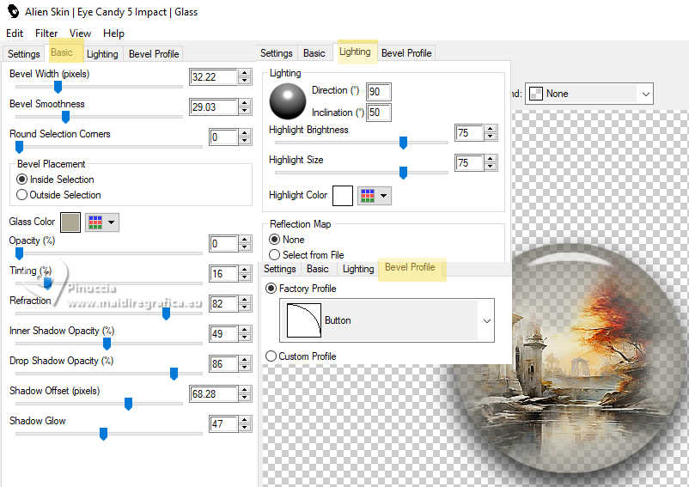Expand Highlight Color dropdown arrow

383,196
